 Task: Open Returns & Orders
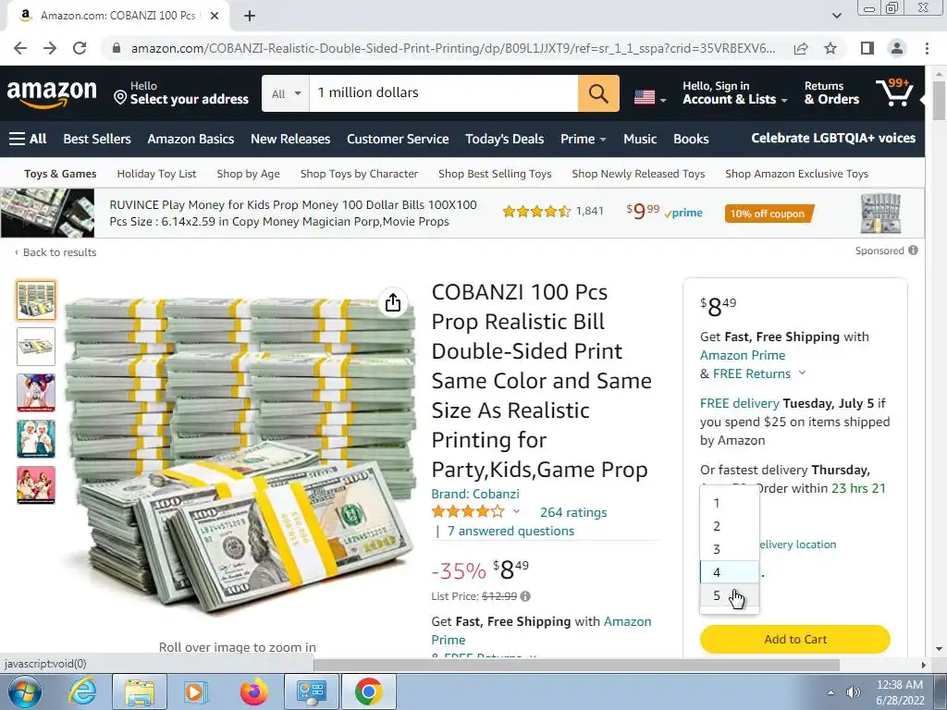point(831,93)
